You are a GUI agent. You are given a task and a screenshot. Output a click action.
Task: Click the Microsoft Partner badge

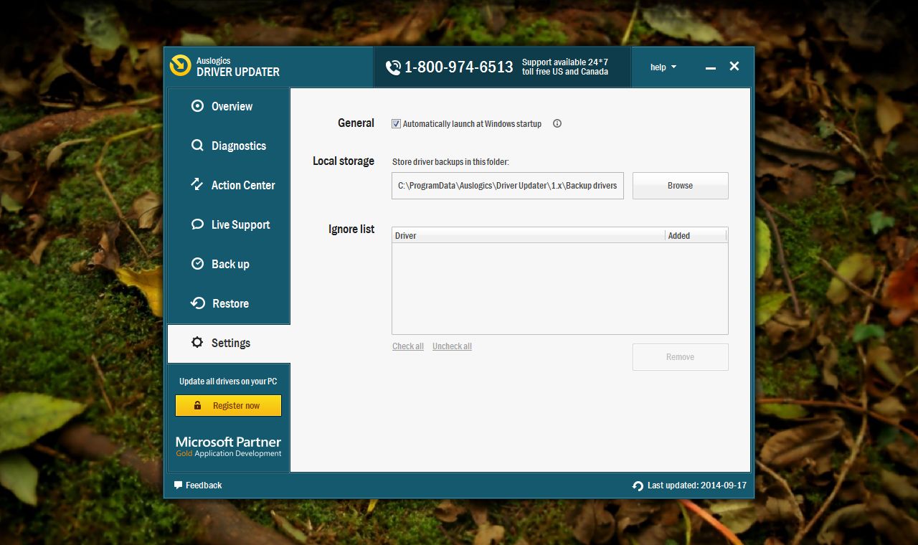coord(228,446)
